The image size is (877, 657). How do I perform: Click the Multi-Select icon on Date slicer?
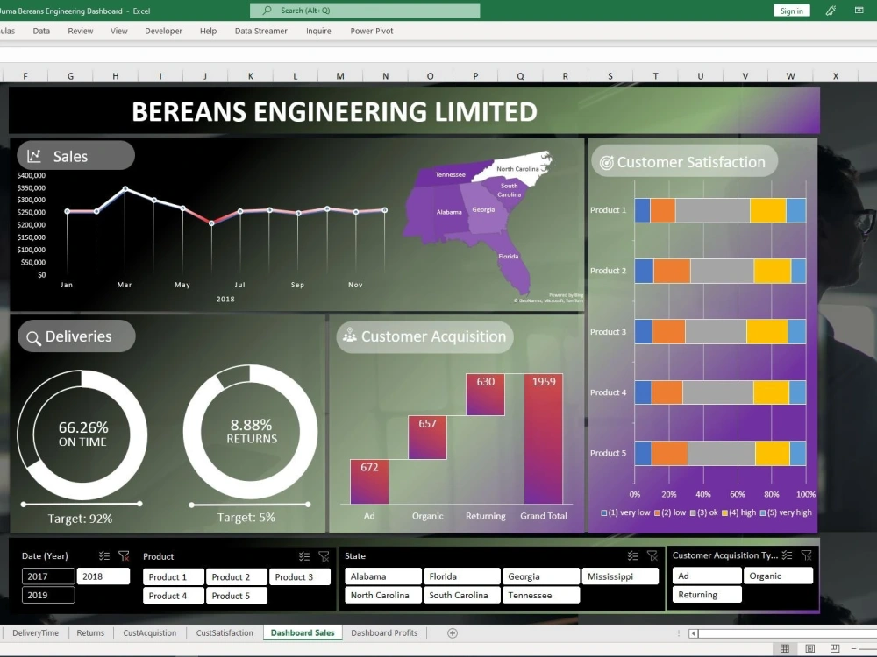pos(103,555)
